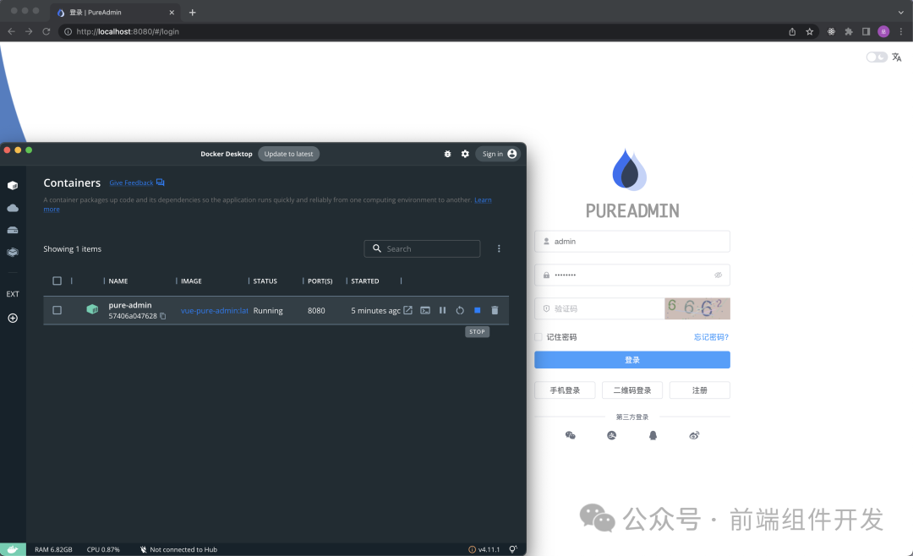The height and width of the screenshot is (556, 913).
Task: Open the language switcher at top right
Action: point(896,57)
